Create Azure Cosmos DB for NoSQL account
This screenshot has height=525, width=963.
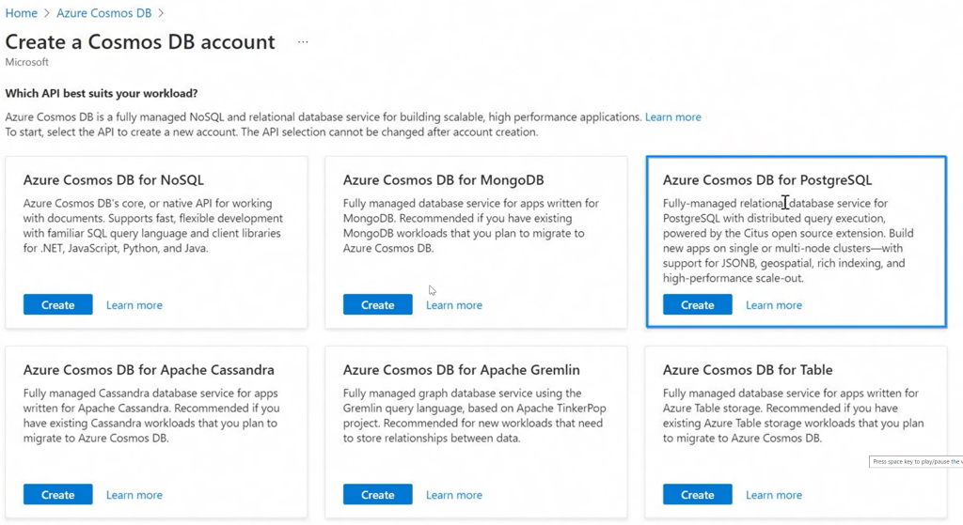[x=57, y=305]
